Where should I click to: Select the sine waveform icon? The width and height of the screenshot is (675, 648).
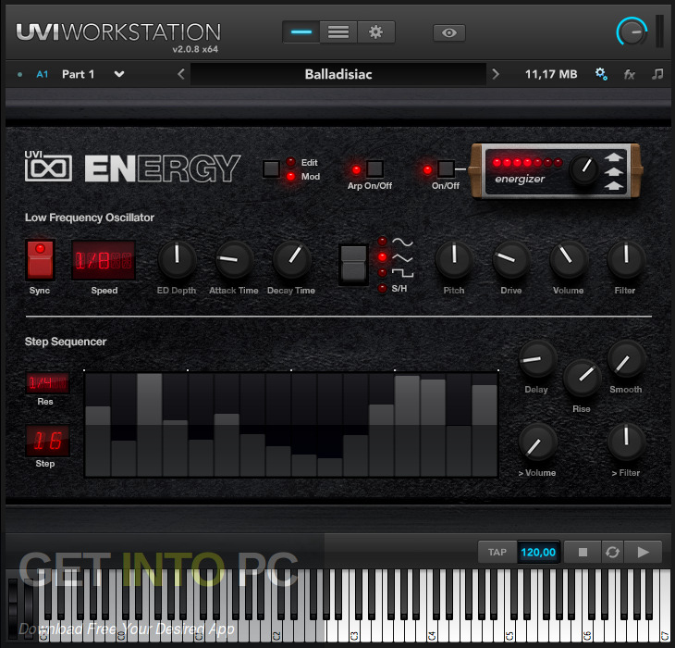click(402, 242)
